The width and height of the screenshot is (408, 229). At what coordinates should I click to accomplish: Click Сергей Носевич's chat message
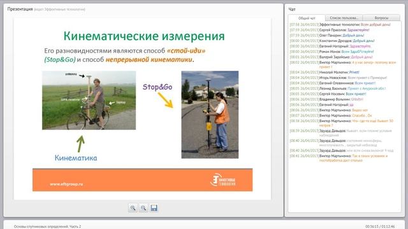328,94
